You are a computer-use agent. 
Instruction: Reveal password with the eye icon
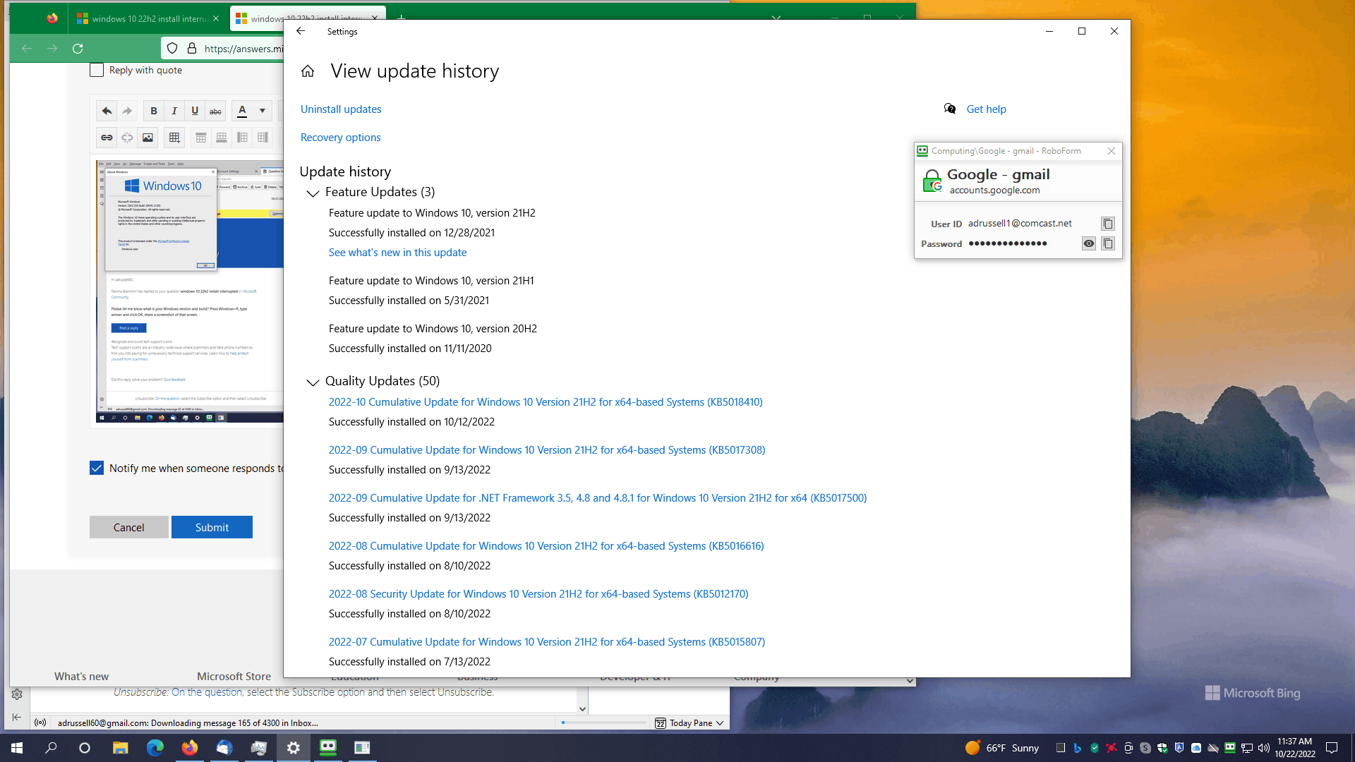[1089, 243]
